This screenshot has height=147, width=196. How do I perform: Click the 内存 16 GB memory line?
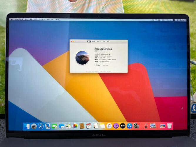click(x=102, y=58)
